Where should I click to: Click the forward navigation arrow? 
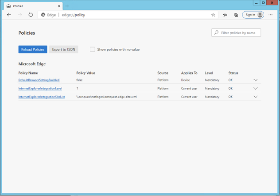20,15
